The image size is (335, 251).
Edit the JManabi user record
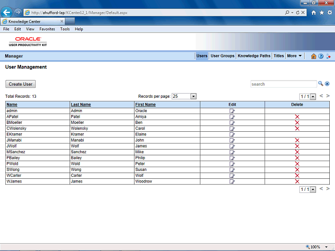232,140
